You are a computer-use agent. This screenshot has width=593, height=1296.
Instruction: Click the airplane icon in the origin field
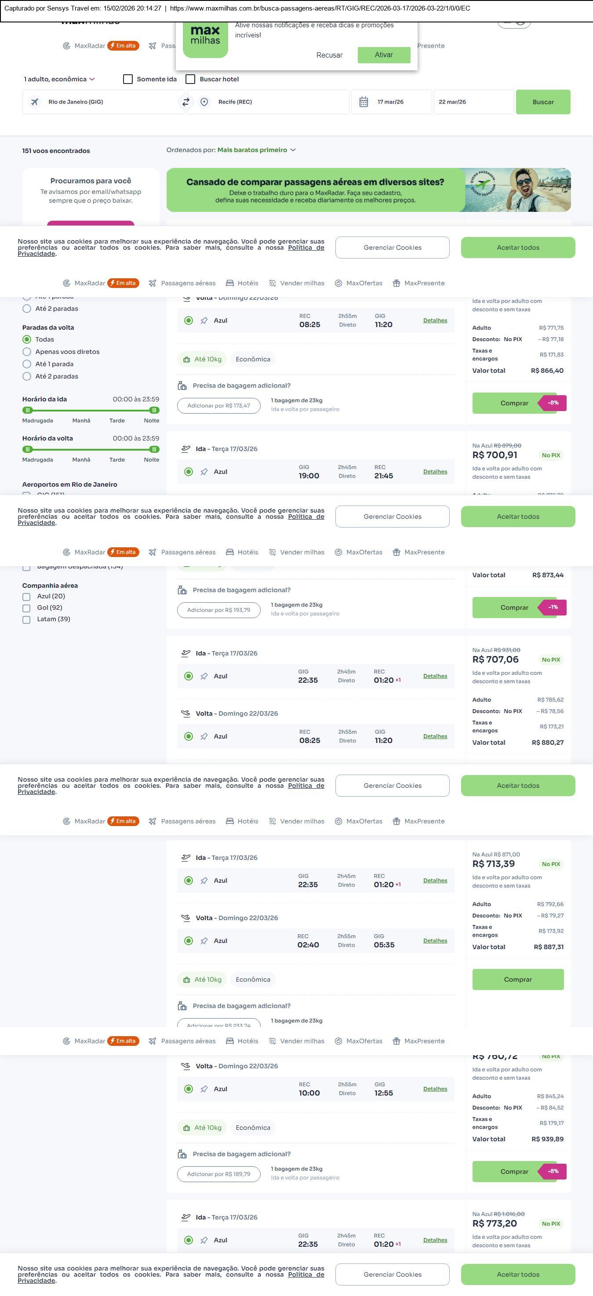coord(35,102)
